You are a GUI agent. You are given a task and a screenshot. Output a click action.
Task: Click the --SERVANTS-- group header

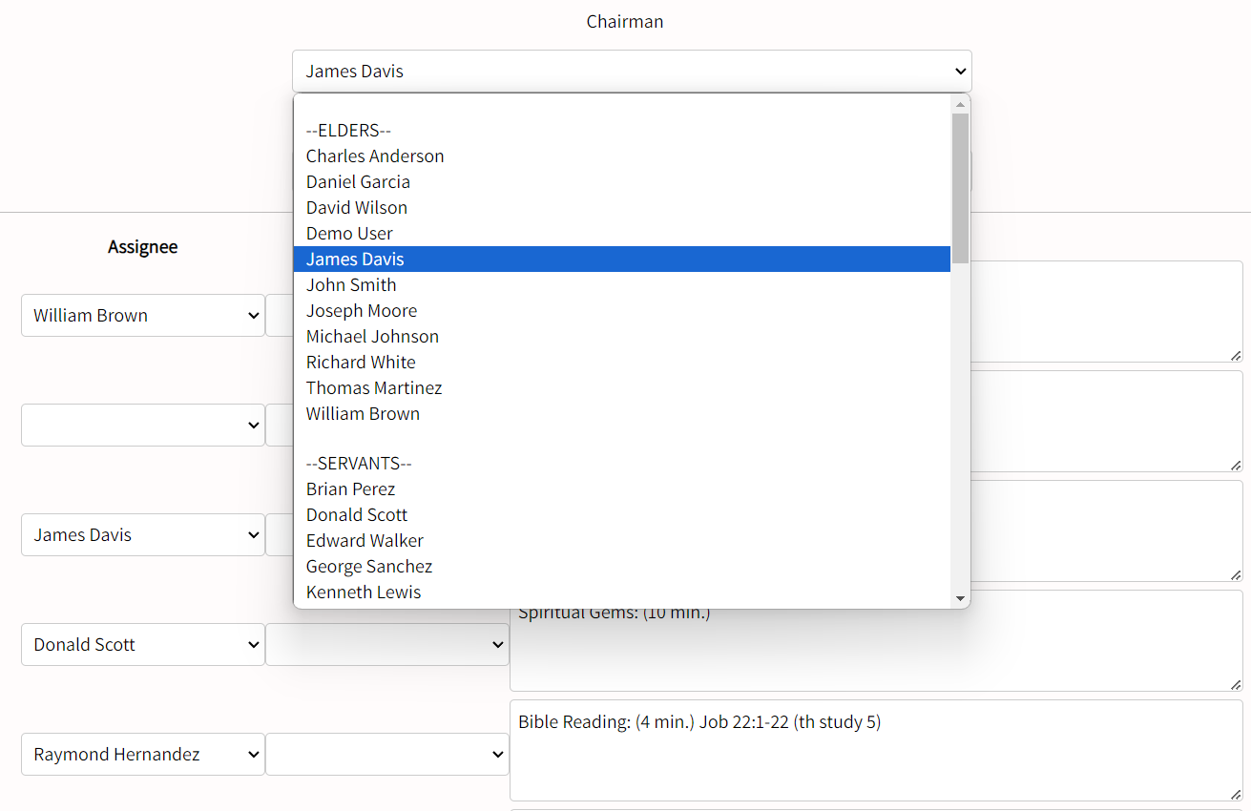(x=622, y=464)
